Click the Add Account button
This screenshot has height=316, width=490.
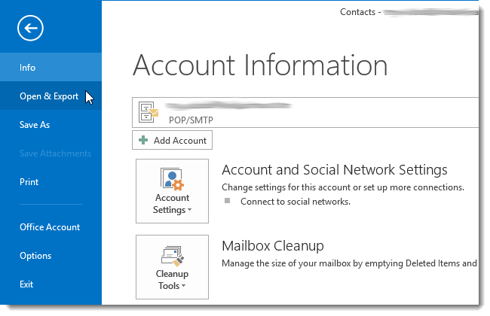(x=172, y=140)
